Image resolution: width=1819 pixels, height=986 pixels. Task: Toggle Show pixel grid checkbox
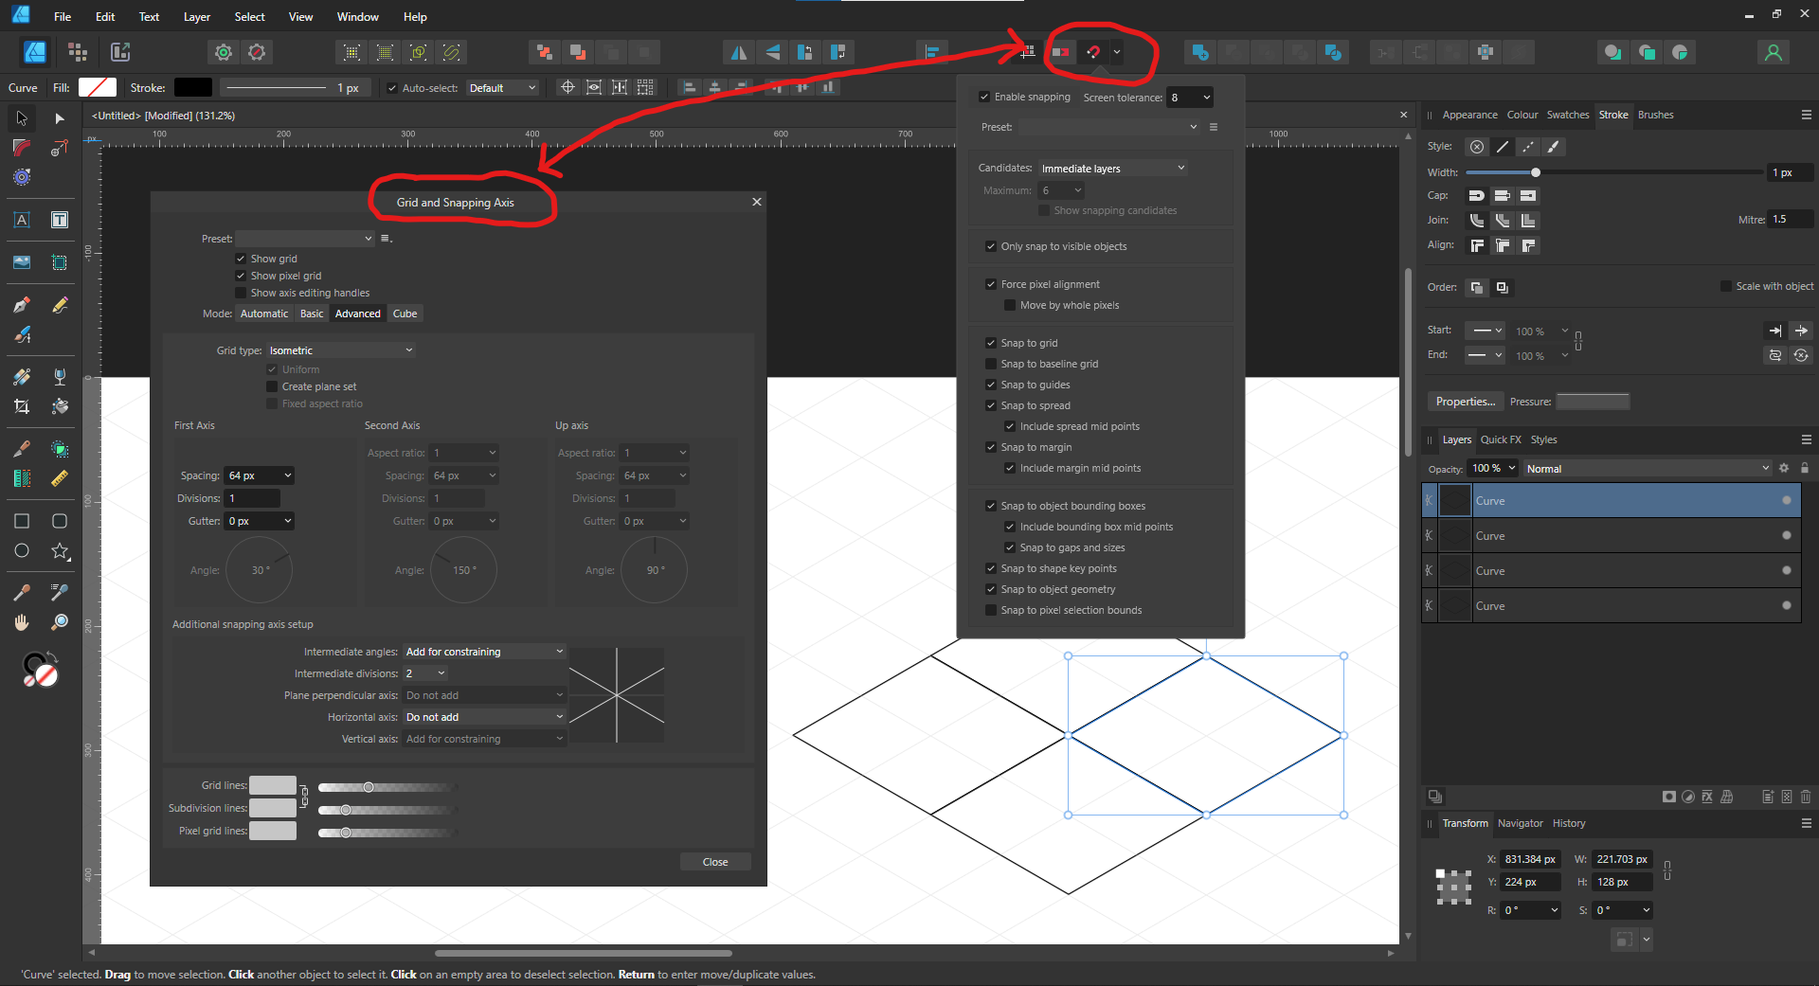tap(241, 276)
